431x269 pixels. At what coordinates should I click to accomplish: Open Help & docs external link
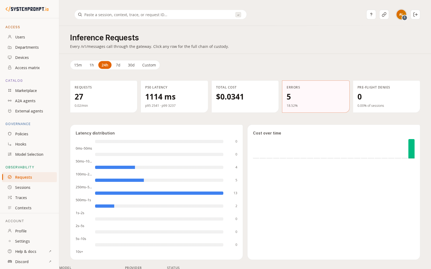pyautogui.click(x=30, y=252)
